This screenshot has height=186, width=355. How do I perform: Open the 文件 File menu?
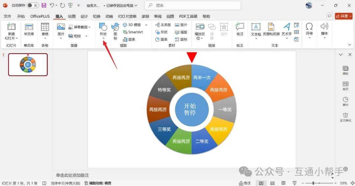click(x=7, y=16)
